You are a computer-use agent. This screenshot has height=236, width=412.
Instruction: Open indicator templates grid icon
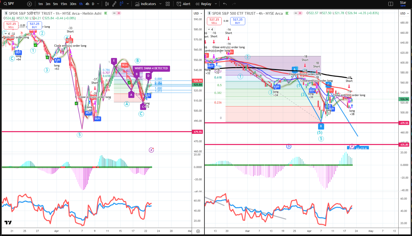click(x=168, y=4)
